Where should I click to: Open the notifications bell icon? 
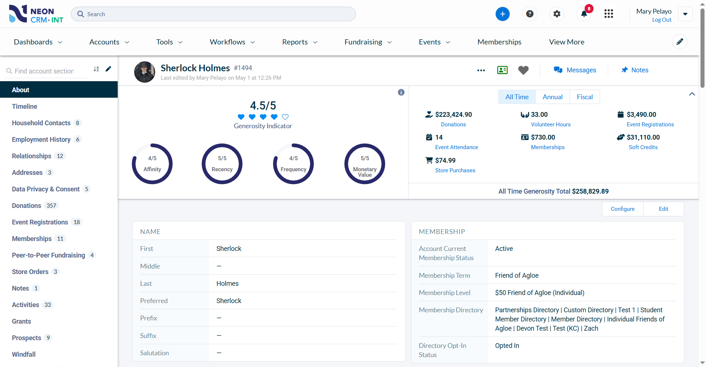[x=584, y=14]
